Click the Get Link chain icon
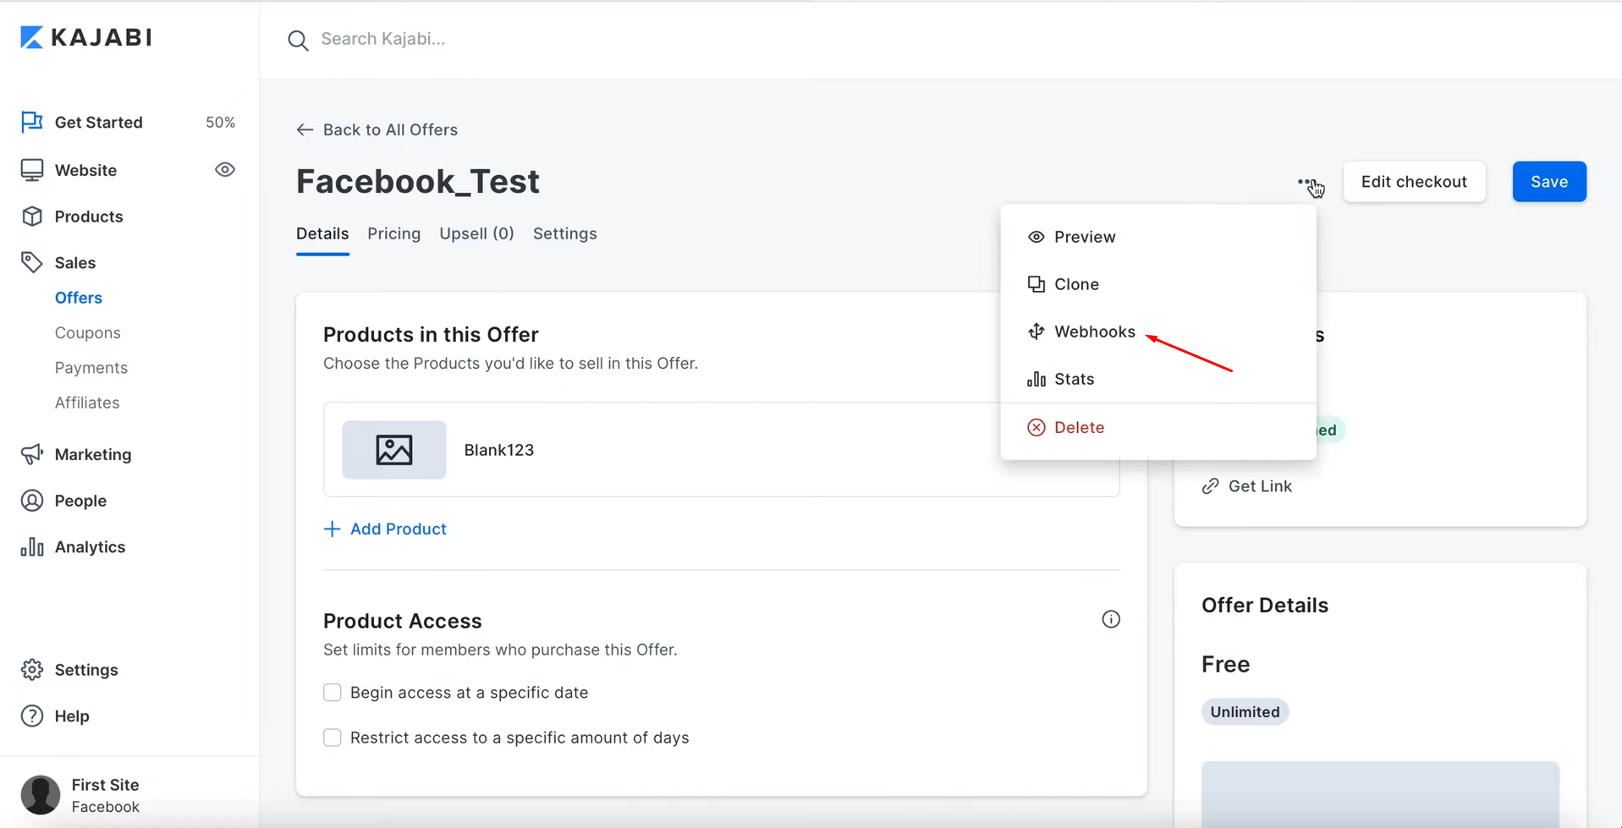This screenshot has height=828, width=1622. point(1211,486)
